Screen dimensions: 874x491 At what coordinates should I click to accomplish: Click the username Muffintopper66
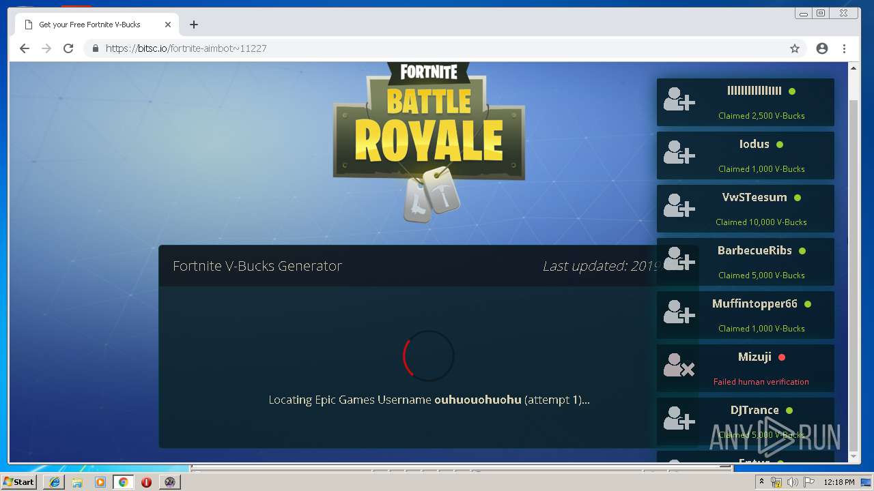(x=755, y=303)
